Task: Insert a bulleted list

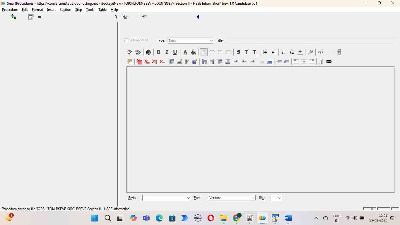Action: click(283, 52)
